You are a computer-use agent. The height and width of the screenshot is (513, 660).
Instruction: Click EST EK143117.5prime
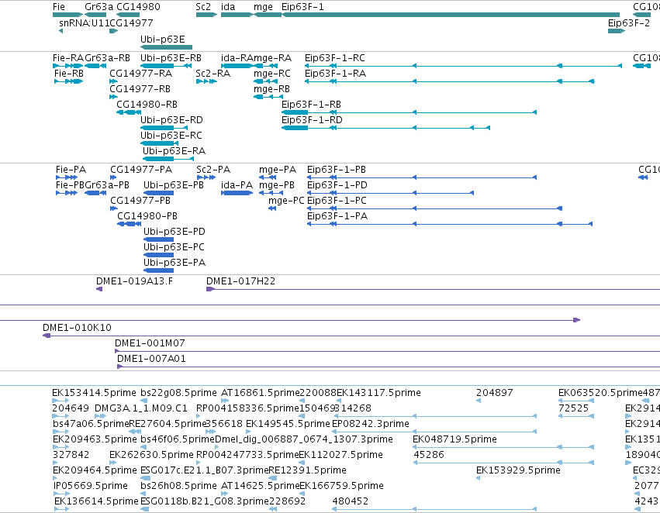[x=378, y=393]
